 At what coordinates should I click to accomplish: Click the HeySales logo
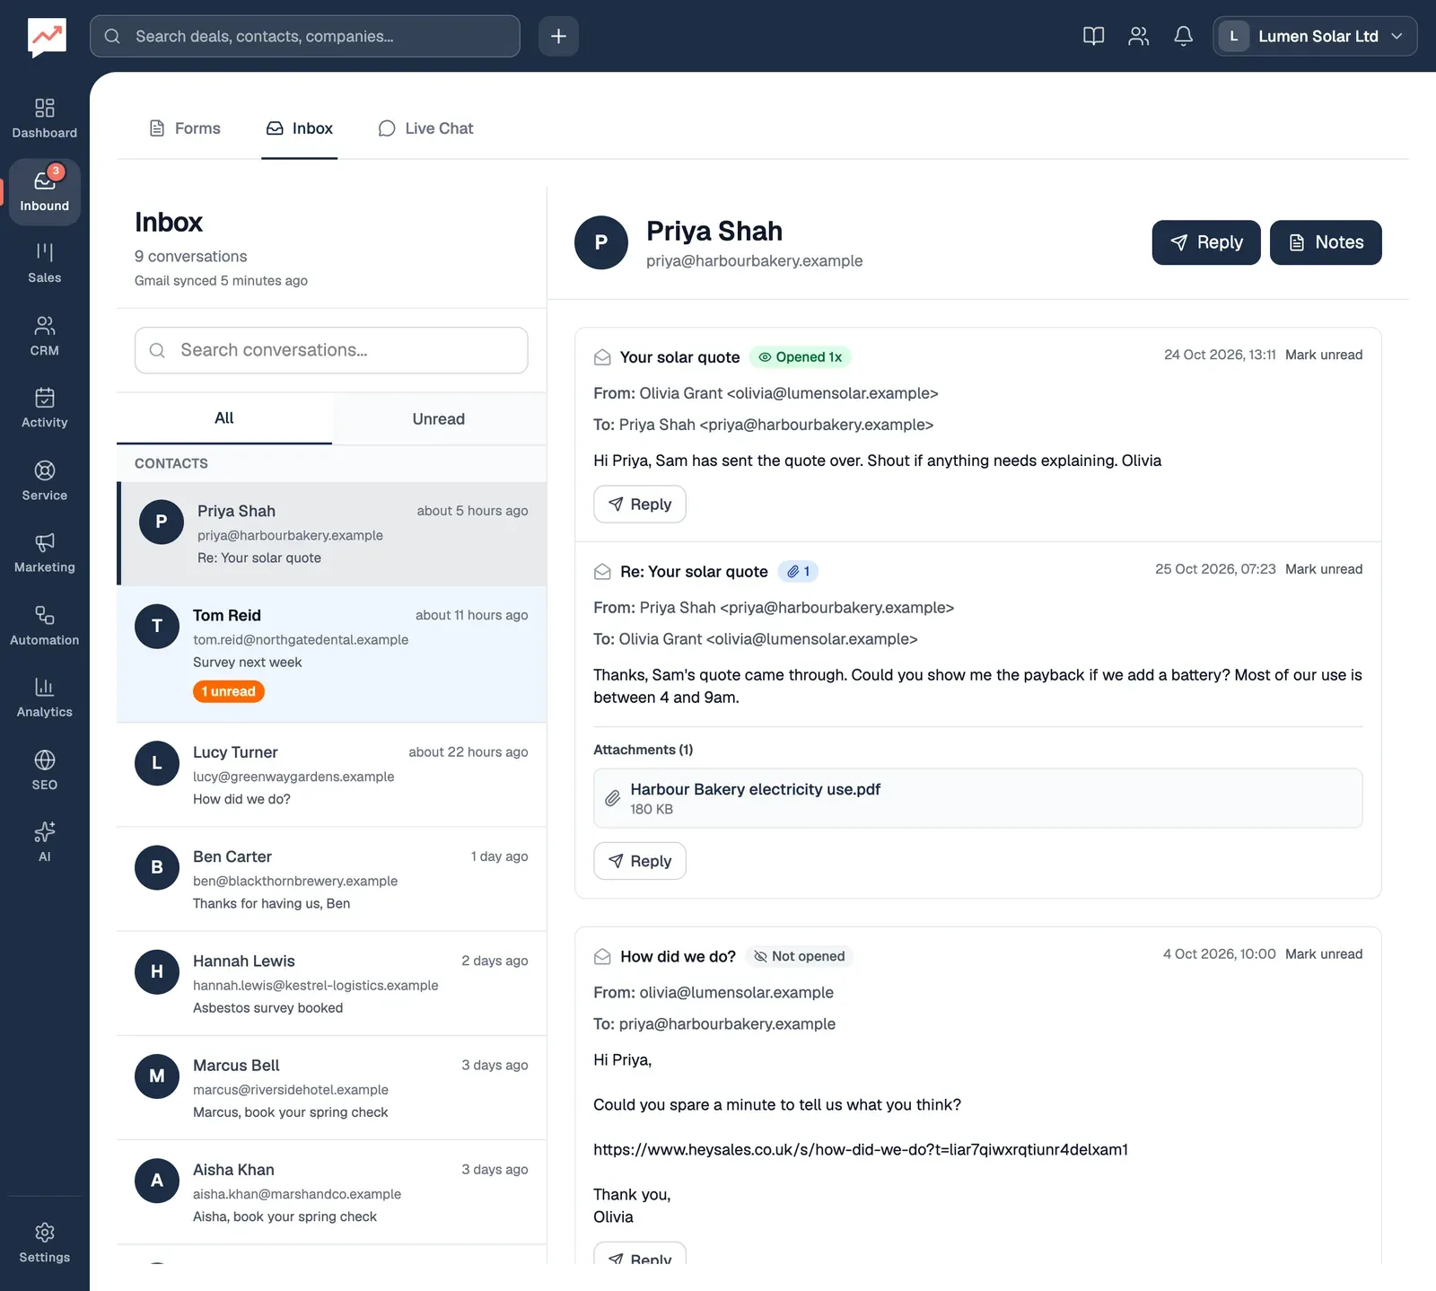point(47,37)
